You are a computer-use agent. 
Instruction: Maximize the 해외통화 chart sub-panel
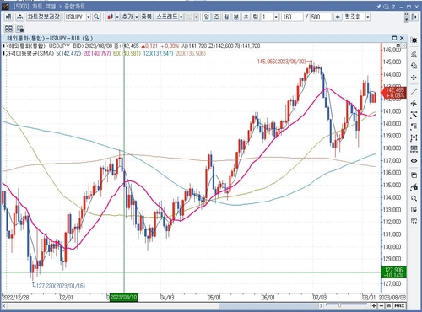(394, 38)
